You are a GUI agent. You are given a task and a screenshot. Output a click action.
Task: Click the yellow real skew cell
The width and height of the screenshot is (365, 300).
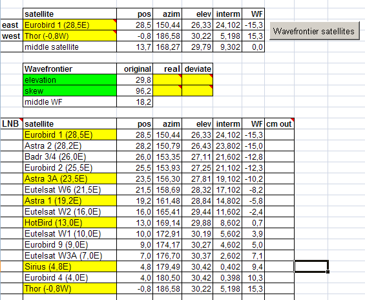pyautogui.click(x=167, y=91)
